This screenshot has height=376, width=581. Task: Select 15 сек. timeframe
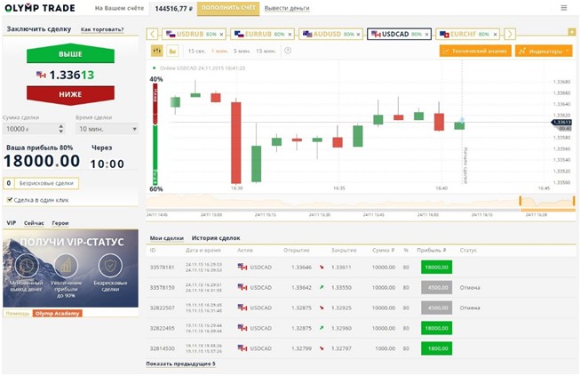point(196,51)
